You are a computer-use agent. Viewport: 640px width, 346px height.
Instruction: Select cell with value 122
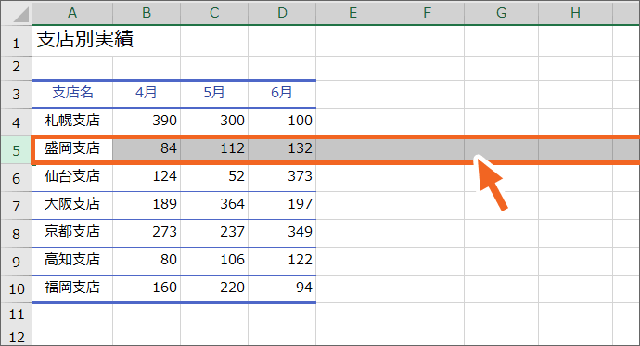282,261
